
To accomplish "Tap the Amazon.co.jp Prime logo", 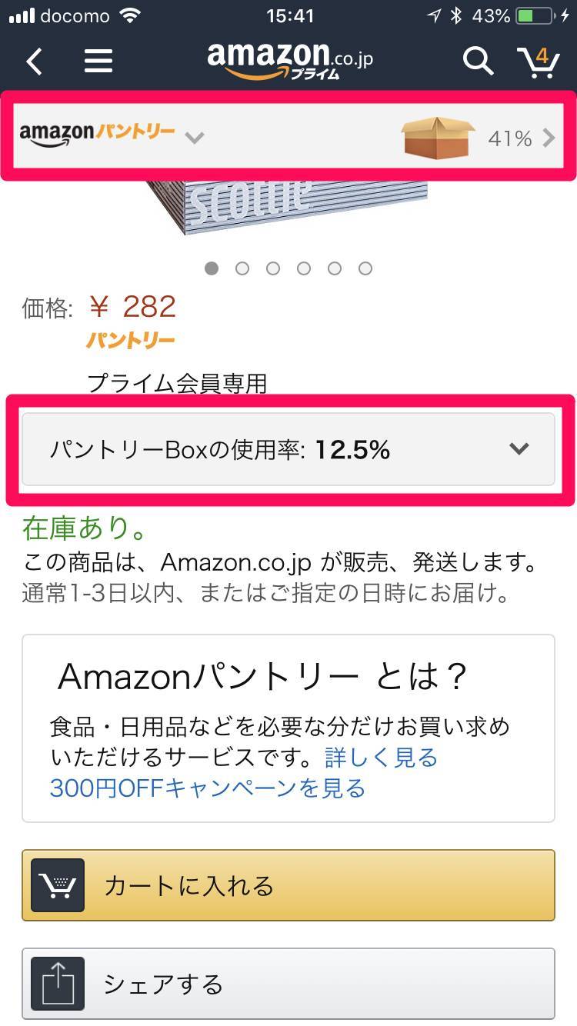I will (289, 60).
